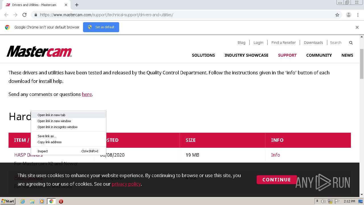This screenshot has height=205, width=364.
Task: Click the 'here' comments link
Action: [87, 94]
